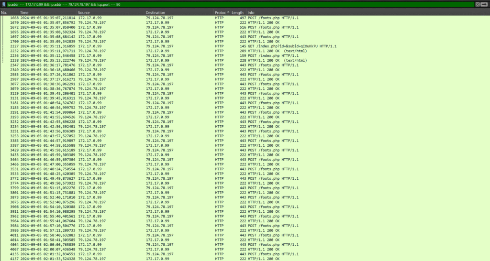The width and height of the screenshot is (490, 261).
Task: Select packet number 3962
Action: pos(245,217)
